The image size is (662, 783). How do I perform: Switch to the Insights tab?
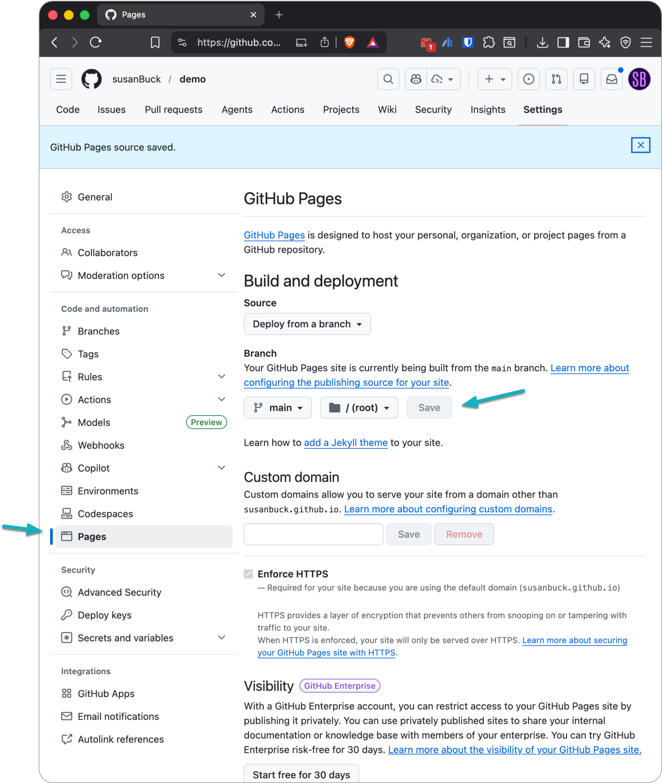click(x=487, y=110)
